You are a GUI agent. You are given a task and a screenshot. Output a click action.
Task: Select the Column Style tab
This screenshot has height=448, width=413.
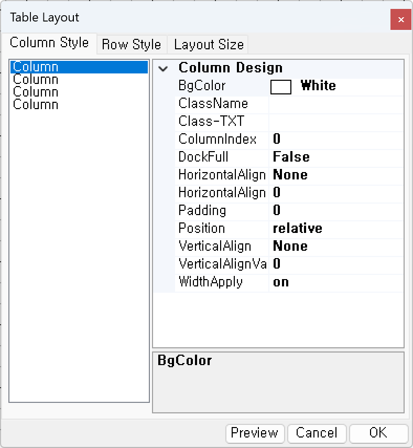pyautogui.click(x=50, y=43)
